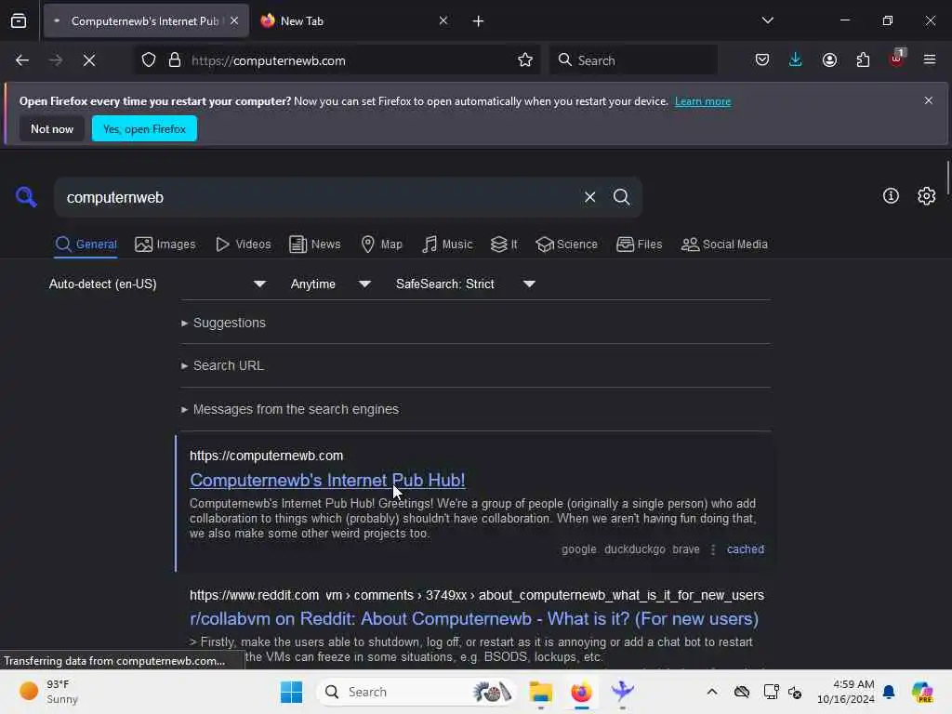This screenshot has height=714, width=952.
Task: Expand Messages from the search engines
Action: 290,409
